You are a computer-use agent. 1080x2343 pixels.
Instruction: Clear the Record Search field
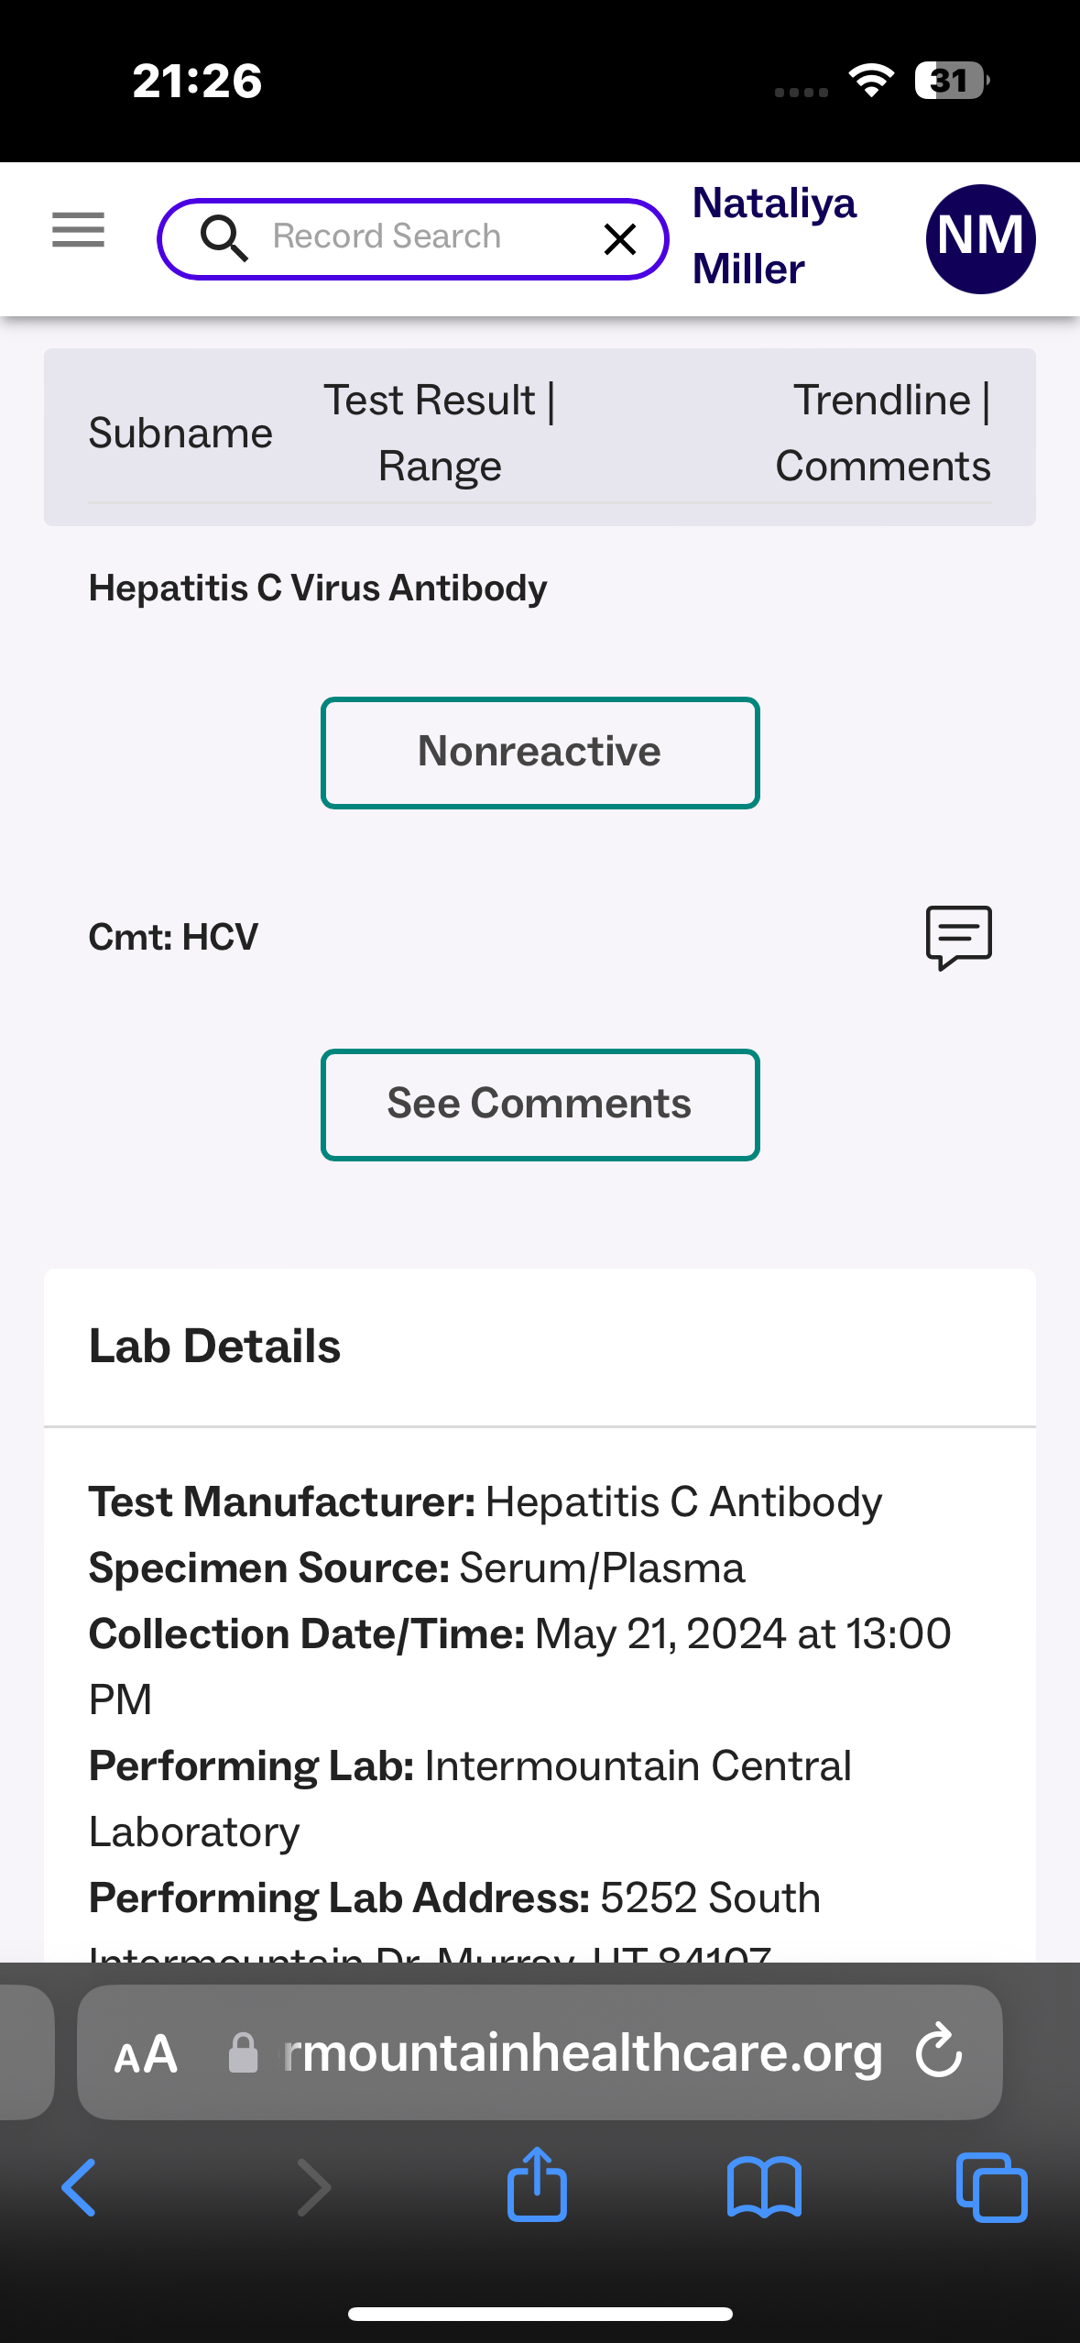pos(620,239)
